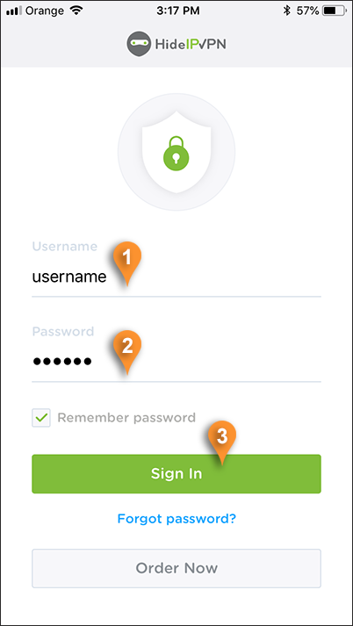Tap the battery icon in status bar
This screenshot has width=353, height=626.
tap(335, 11)
